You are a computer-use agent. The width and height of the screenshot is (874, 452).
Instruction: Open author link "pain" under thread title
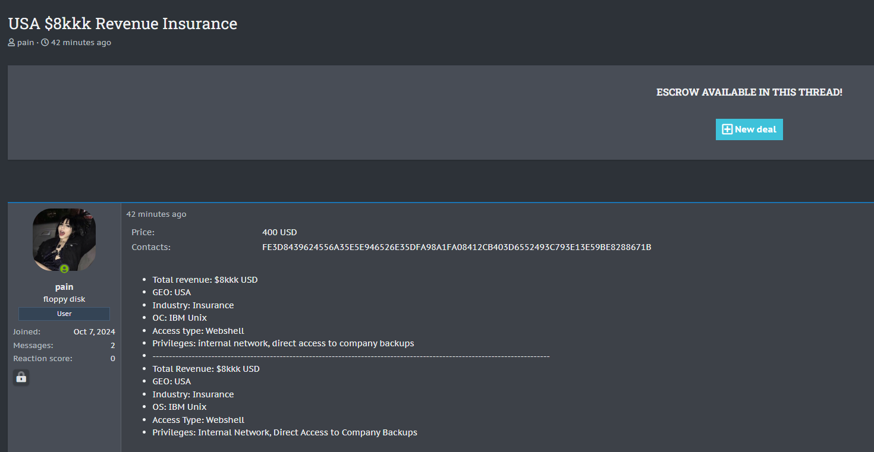pyautogui.click(x=26, y=43)
